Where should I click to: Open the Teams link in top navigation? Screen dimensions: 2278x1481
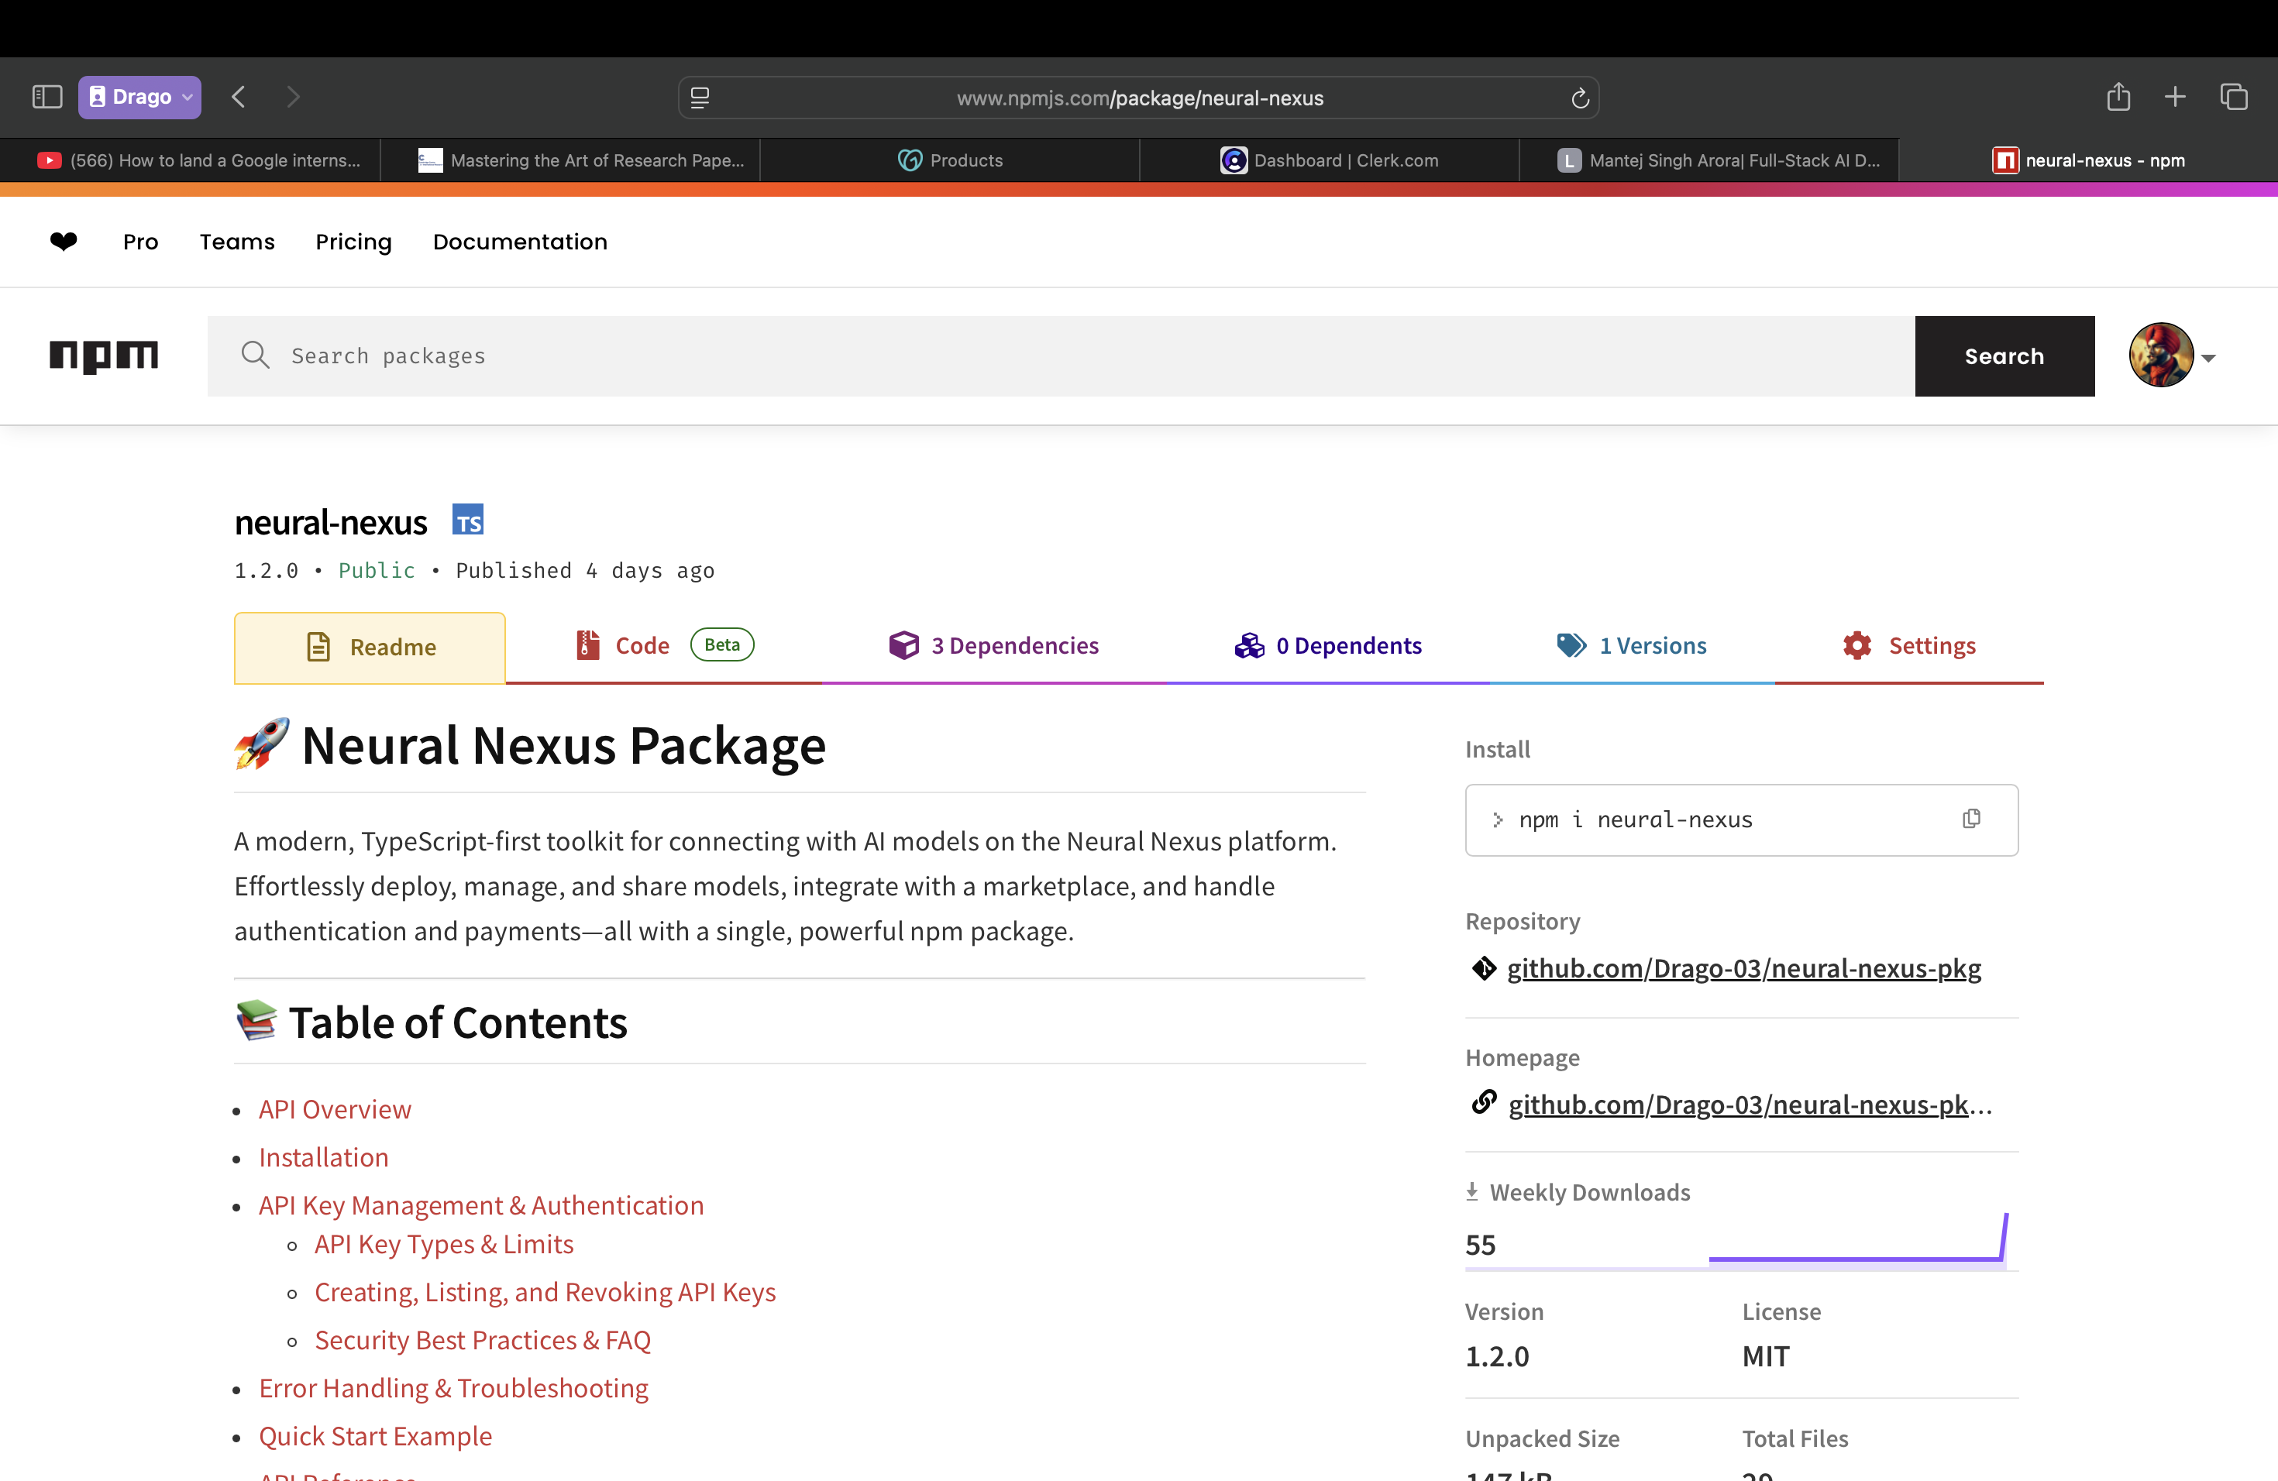[x=236, y=242]
